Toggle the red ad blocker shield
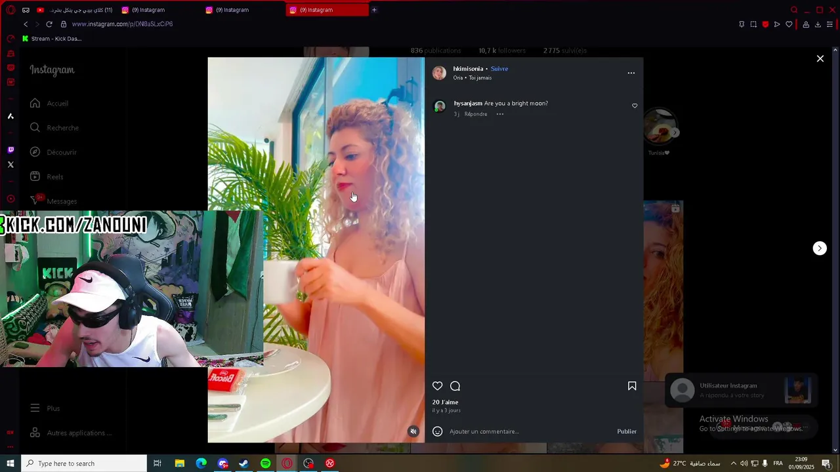This screenshot has height=472, width=840. [x=765, y=24]
